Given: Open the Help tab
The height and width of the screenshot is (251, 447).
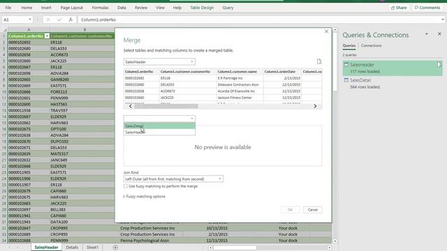Looking at the screenshot, I should [x=177, y=8].
